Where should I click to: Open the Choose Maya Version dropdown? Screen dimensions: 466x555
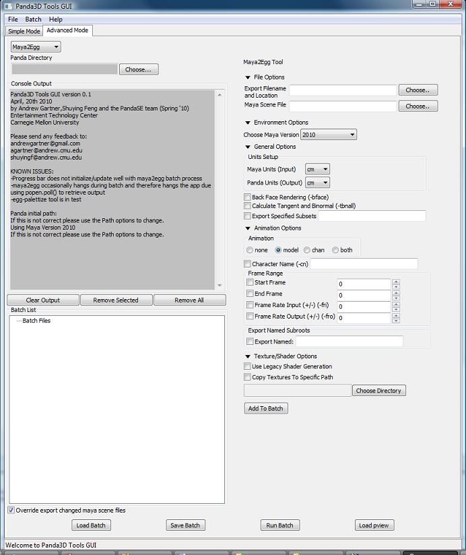(329, 135)
